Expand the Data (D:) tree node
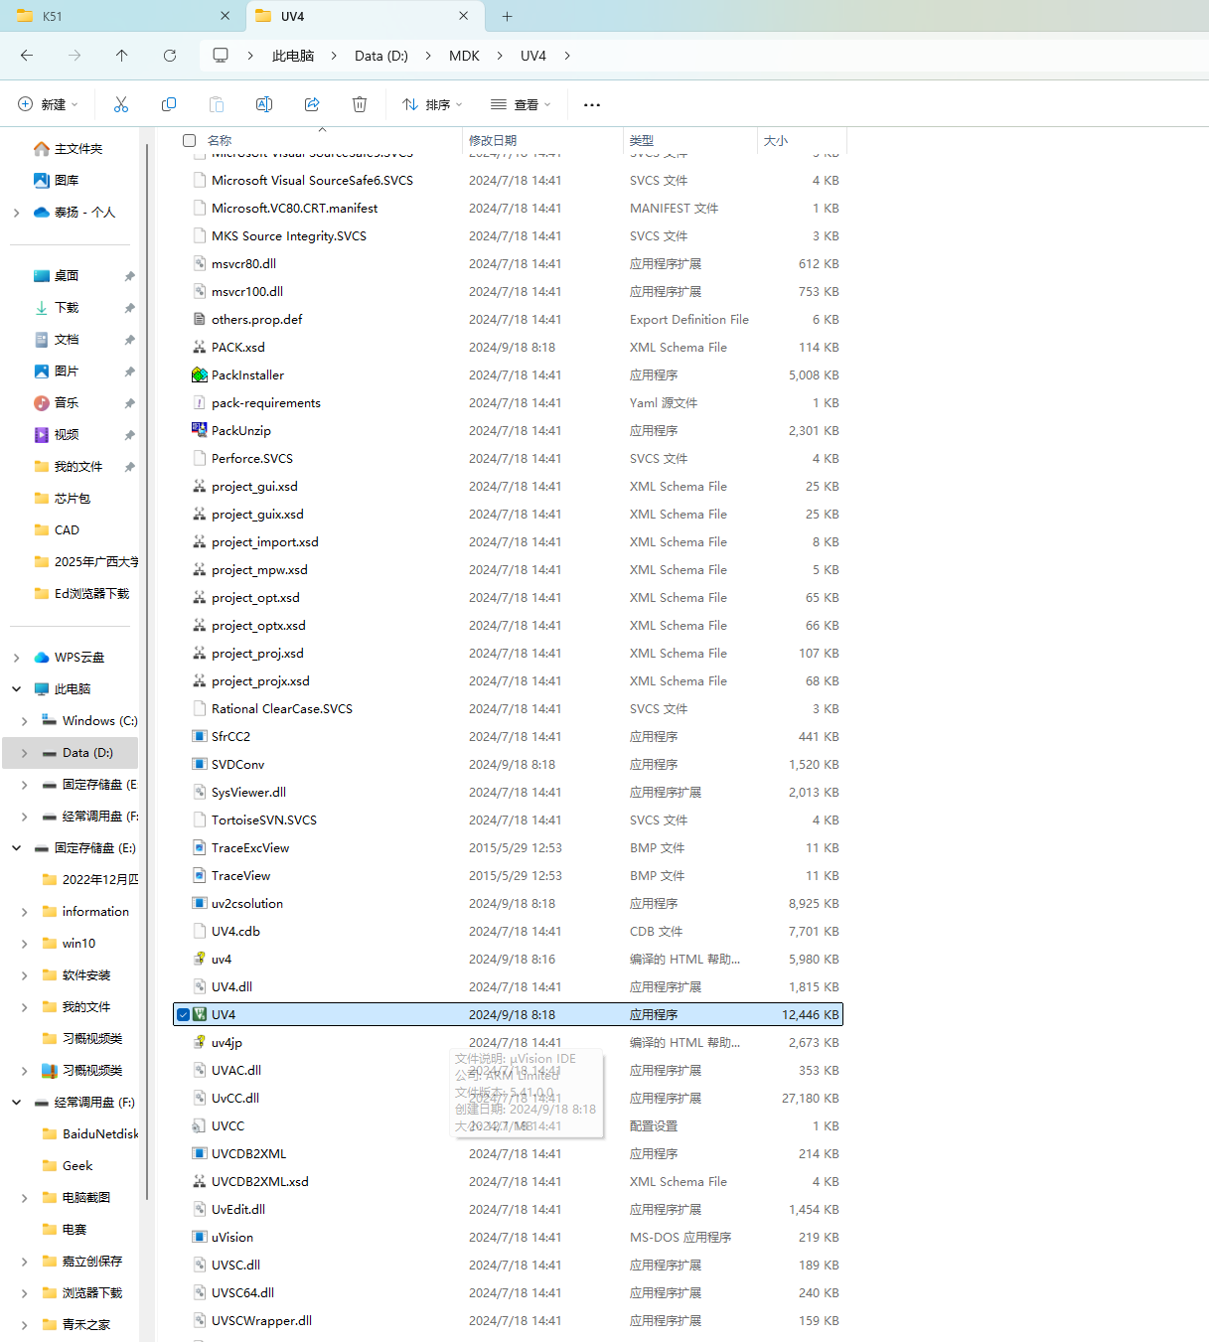The image size is (1209, 1342). pyautogui.click(x=24, y=753)
